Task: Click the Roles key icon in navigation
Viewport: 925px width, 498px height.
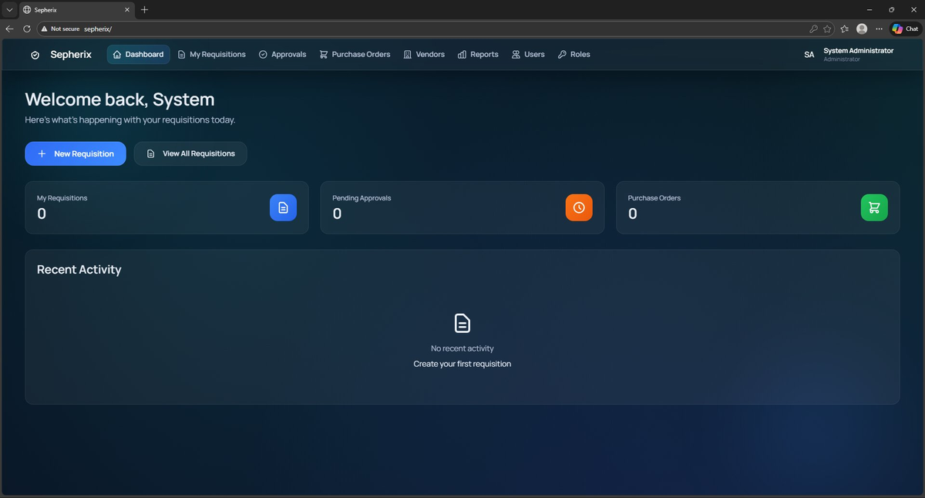Action: click(x=560, y=54)
